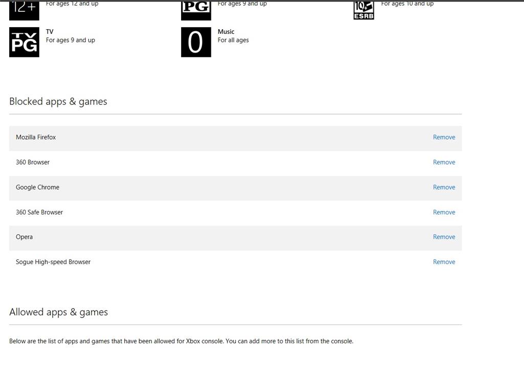Viewport: 524px width, 372px height.
Task: Remove Google Chrome from blocked apps
Action: click(444, 187)
